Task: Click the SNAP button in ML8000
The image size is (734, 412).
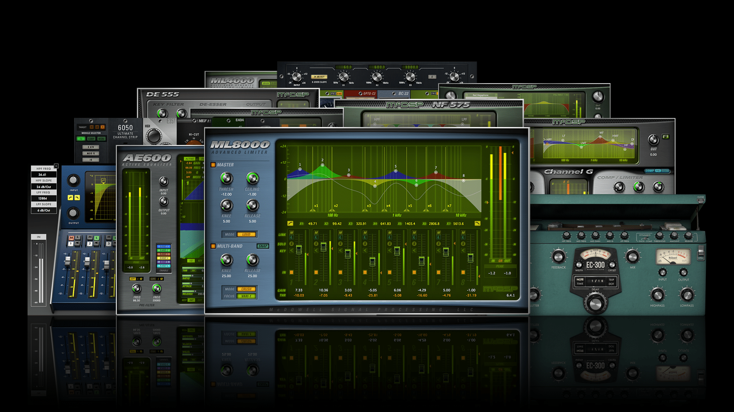Action: (263, 246)
